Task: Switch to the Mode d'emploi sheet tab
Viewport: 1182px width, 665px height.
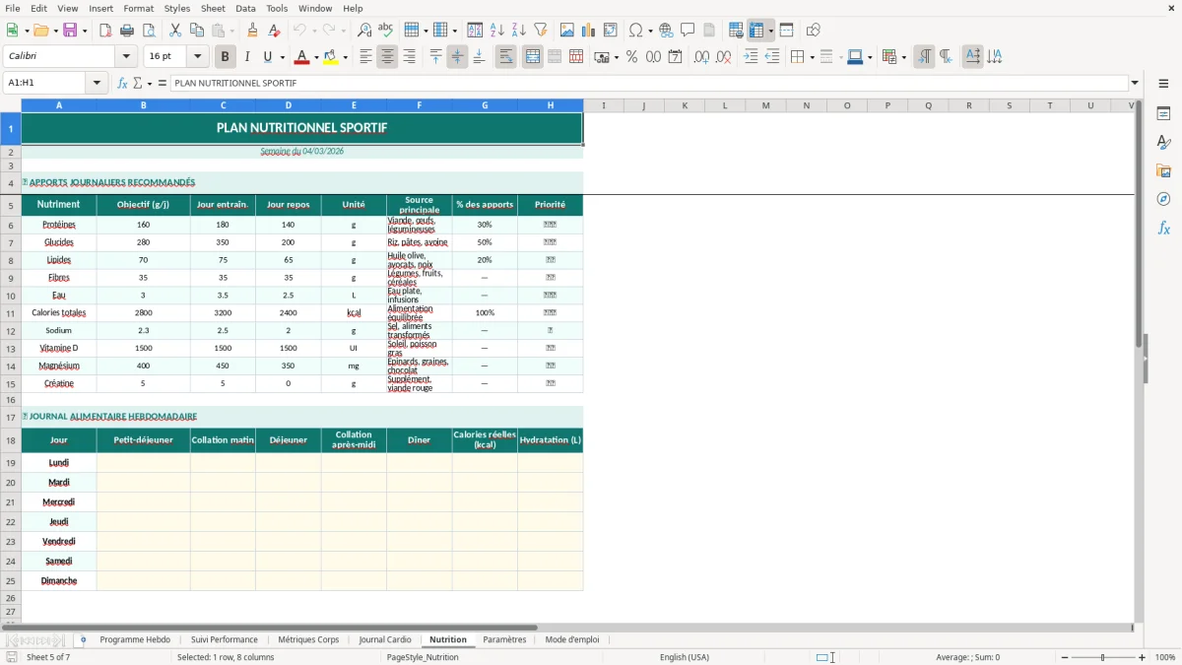Action: coord(571,639)
